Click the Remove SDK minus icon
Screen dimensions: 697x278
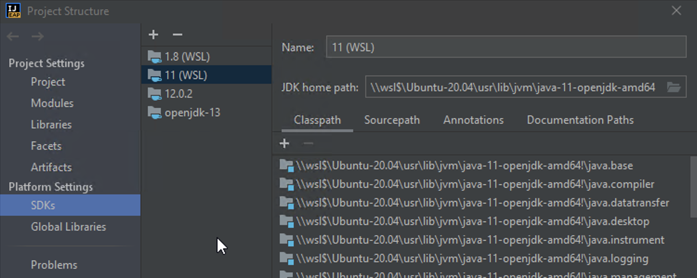tap(177, 34)
